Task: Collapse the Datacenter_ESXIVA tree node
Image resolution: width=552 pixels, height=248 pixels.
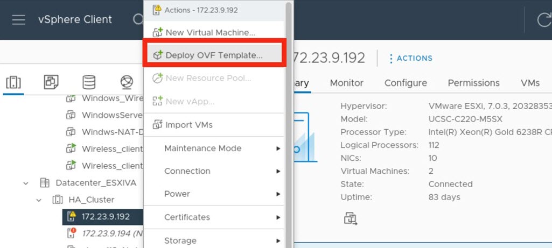Action: [26, 183]
